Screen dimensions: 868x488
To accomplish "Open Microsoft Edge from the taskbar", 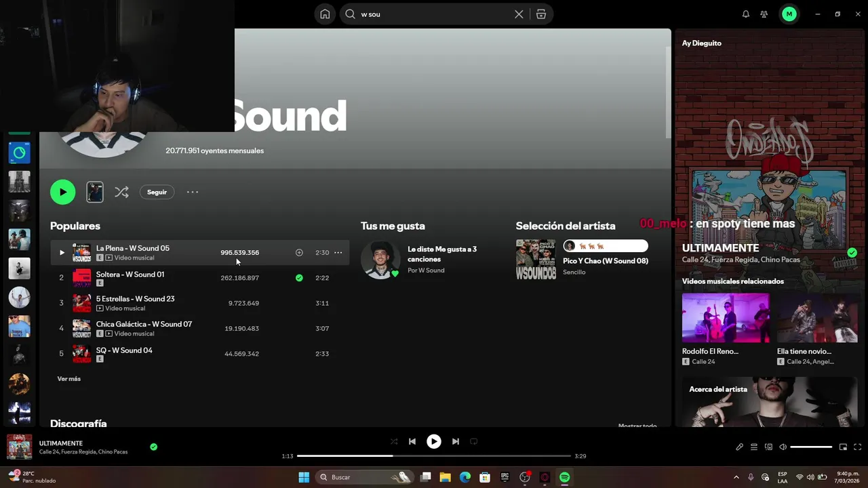I will pos(465,477).
